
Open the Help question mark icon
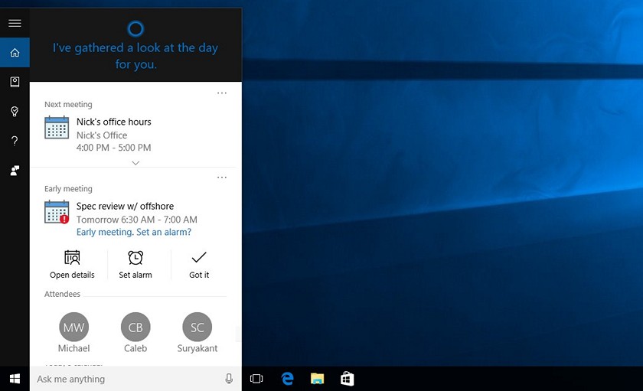15,141
